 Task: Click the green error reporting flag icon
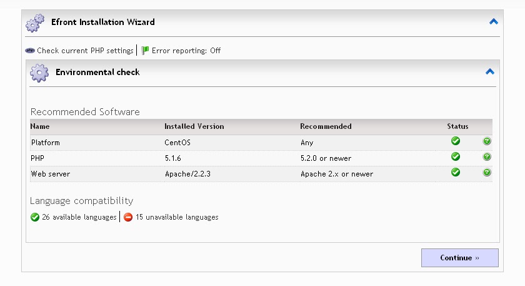(145, 51)
